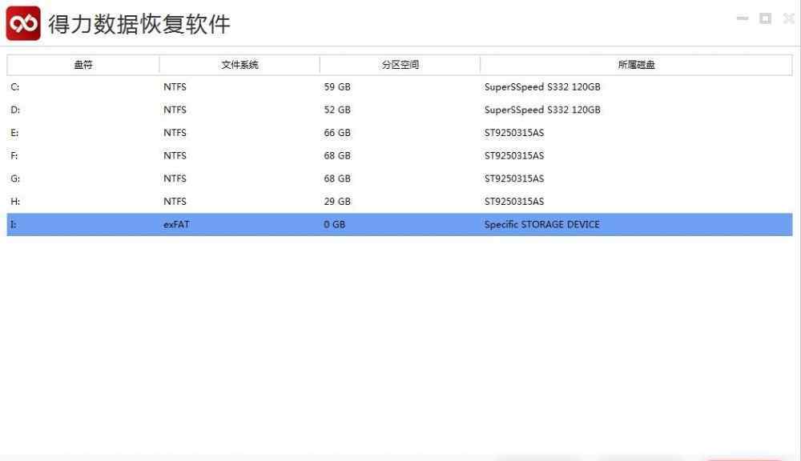
Task: Click the 29 GB partition size cell
Action: pyautogui.click(x=337, y=202)
